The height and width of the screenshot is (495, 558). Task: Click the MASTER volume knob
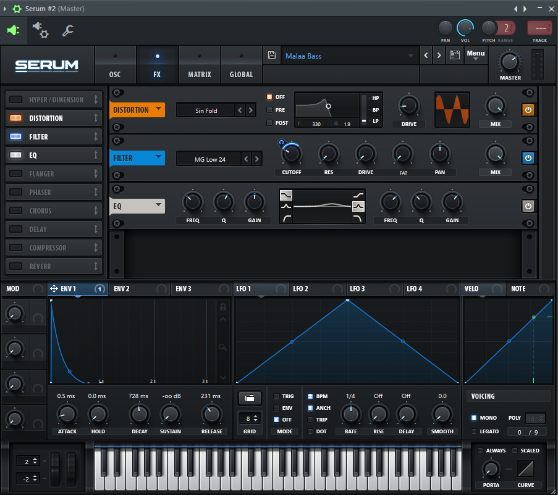510,62
